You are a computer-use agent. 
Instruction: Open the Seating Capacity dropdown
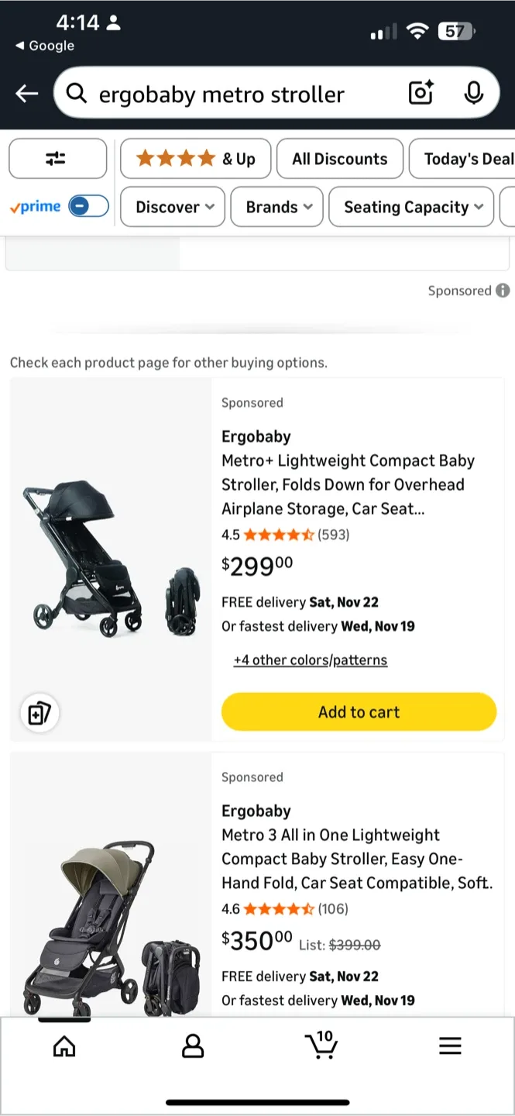pos(410,207)
